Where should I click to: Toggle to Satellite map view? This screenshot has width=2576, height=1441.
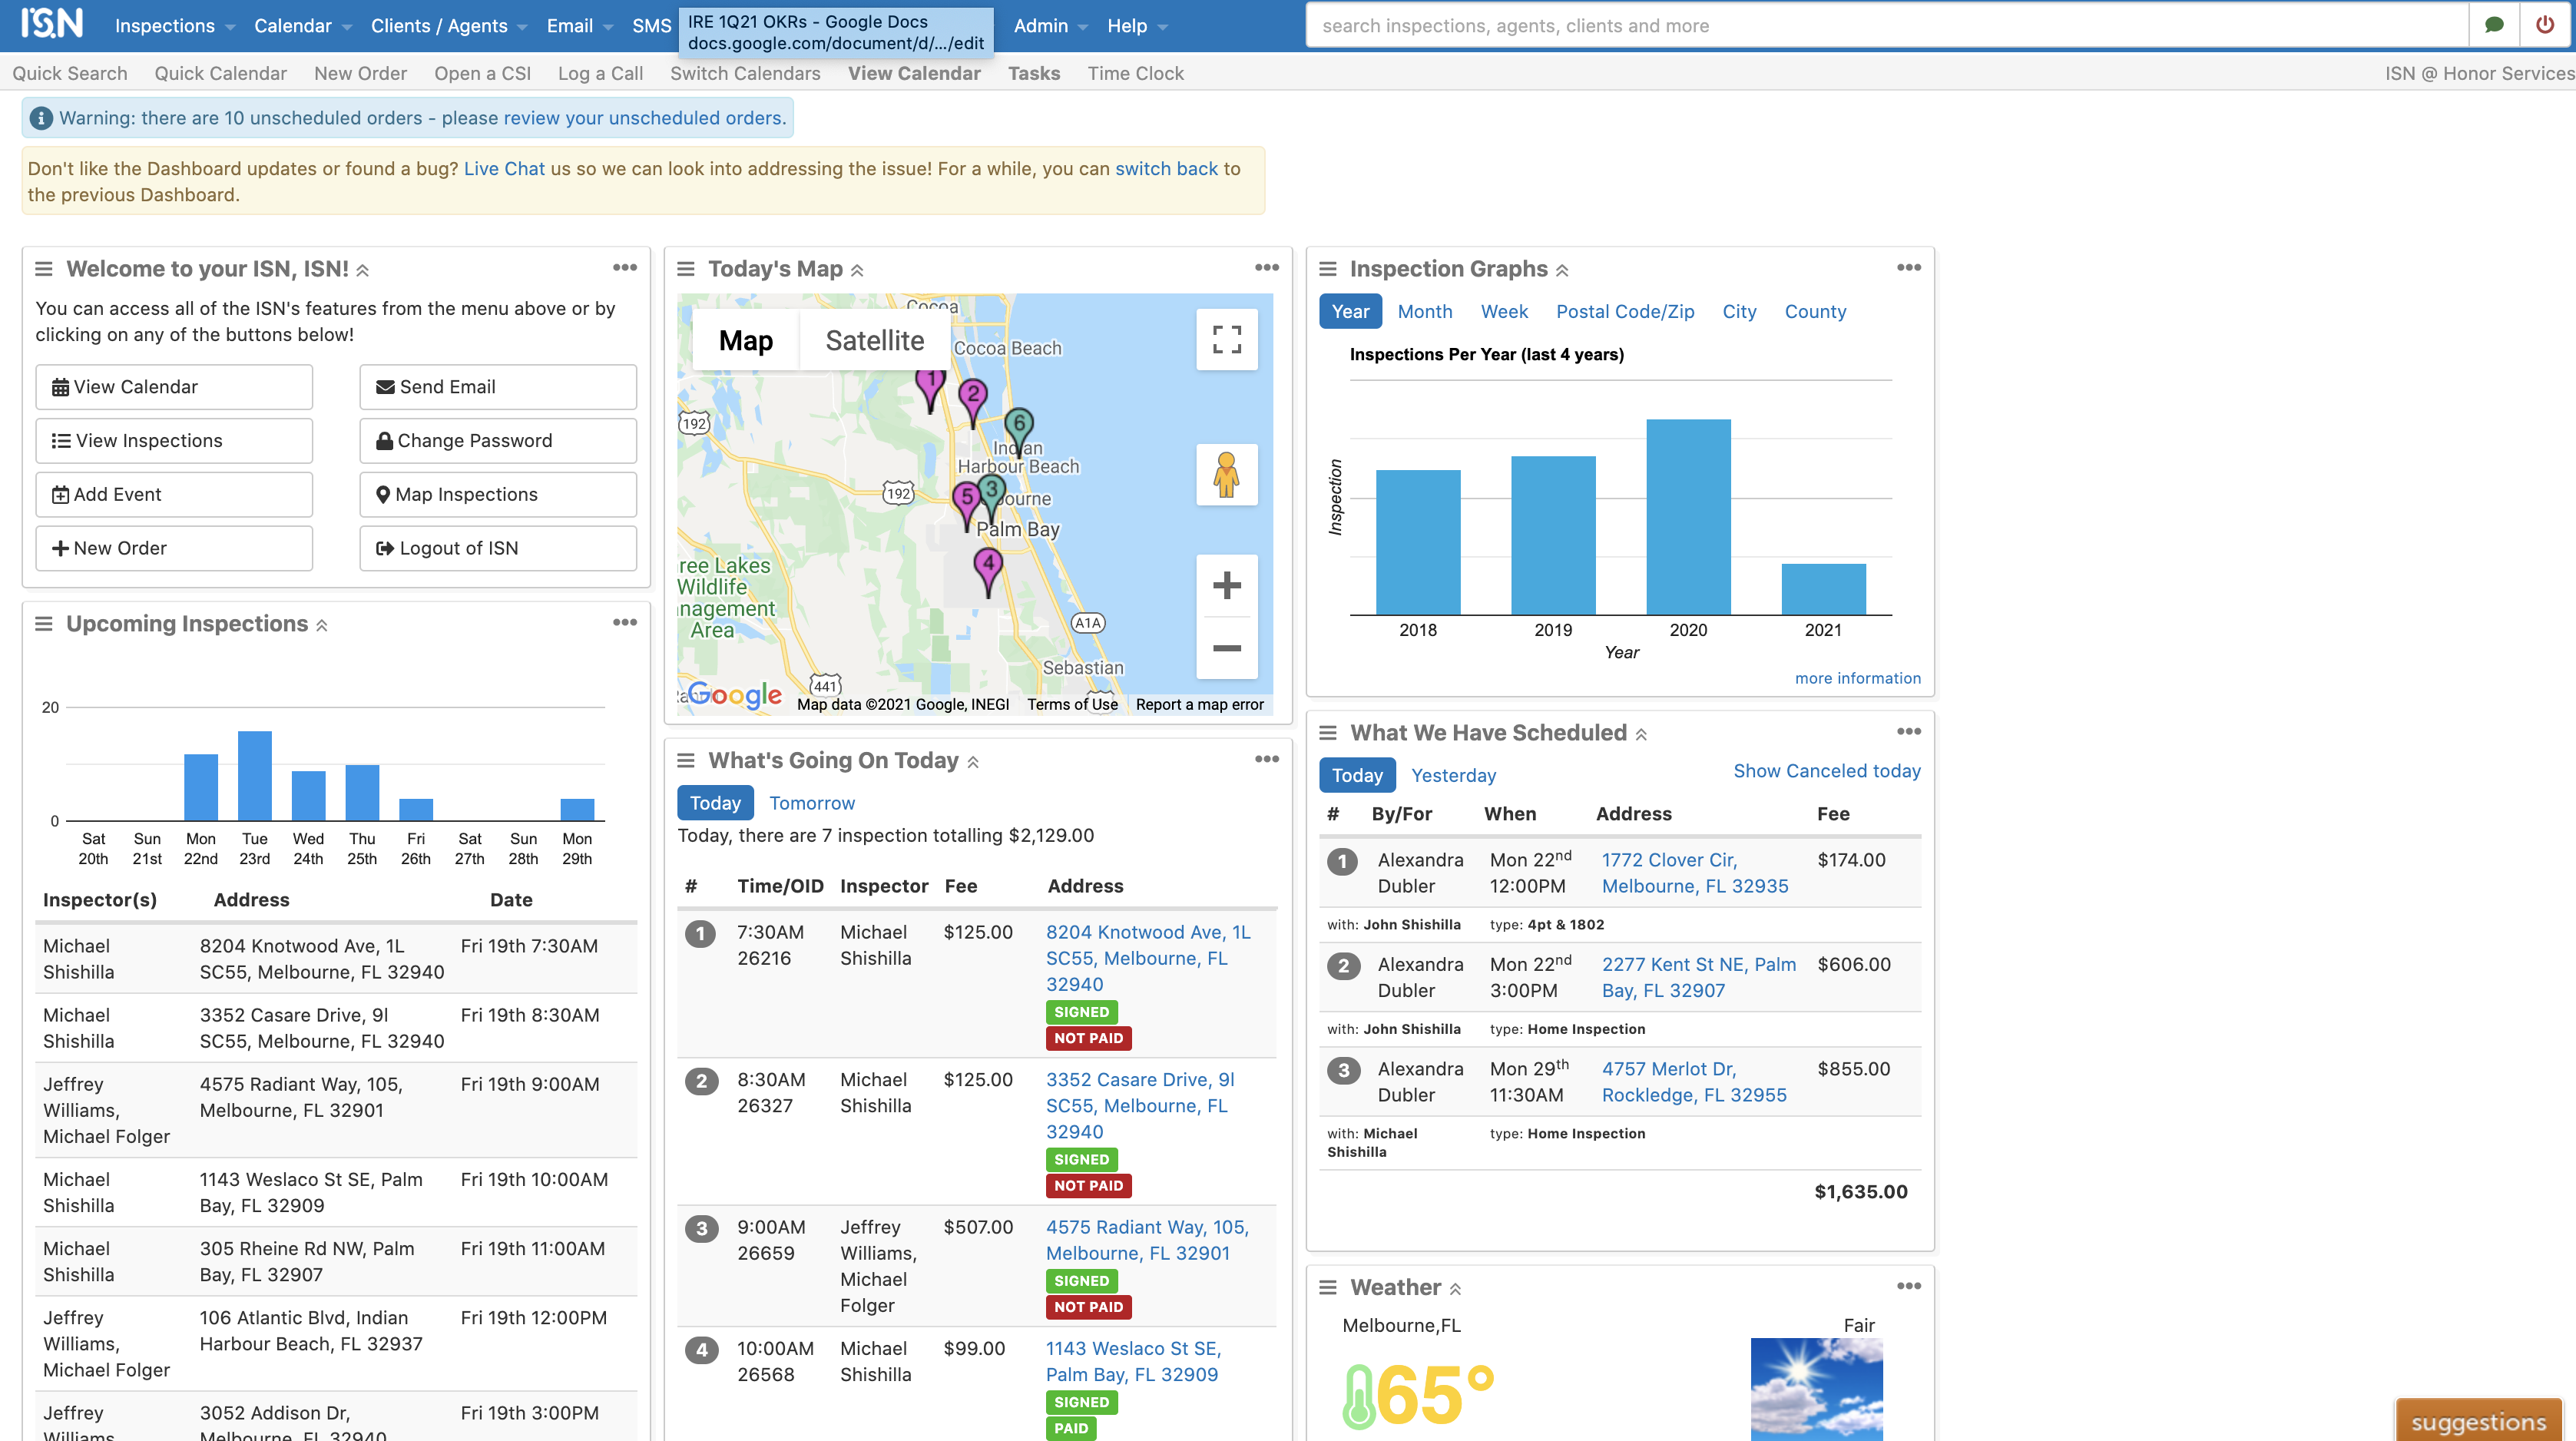pyautogui.click(x=872, y=340)
